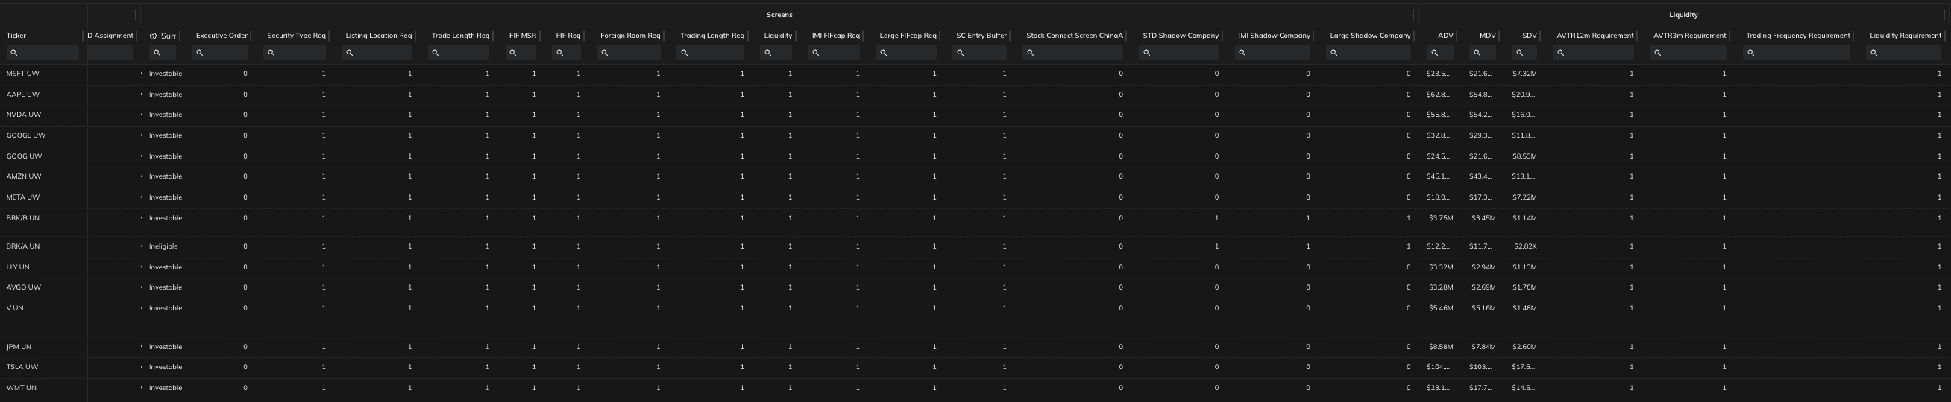Click the Ineligible status in BRK/A row
The image size is (1951, 402).
[x=163, y=246]
